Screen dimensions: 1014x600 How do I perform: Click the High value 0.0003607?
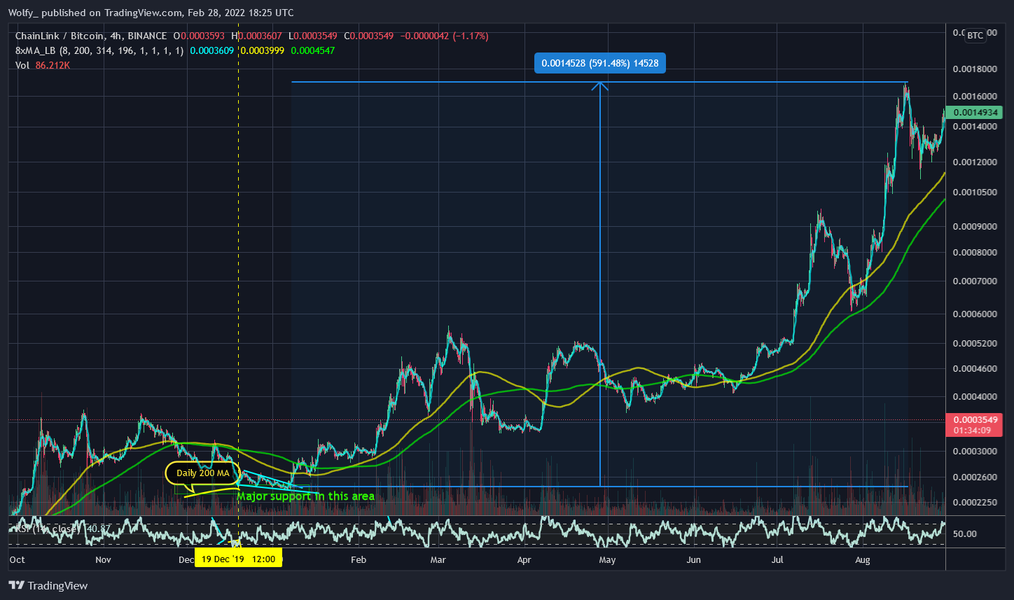tap(261, 36)
